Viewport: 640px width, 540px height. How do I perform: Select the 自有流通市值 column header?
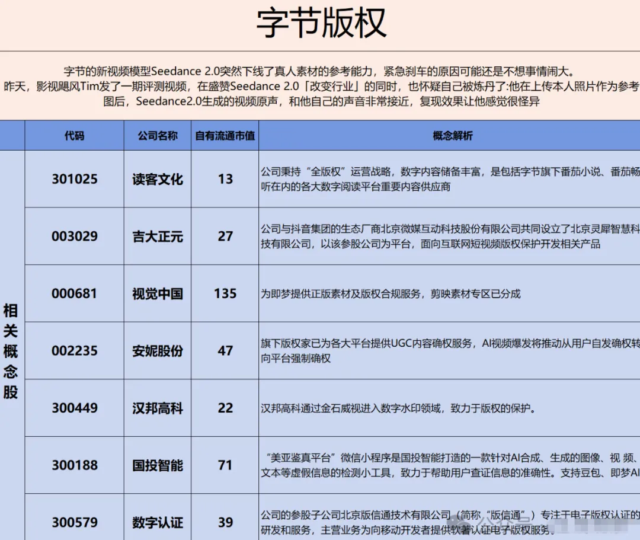[x=225, y=136]
